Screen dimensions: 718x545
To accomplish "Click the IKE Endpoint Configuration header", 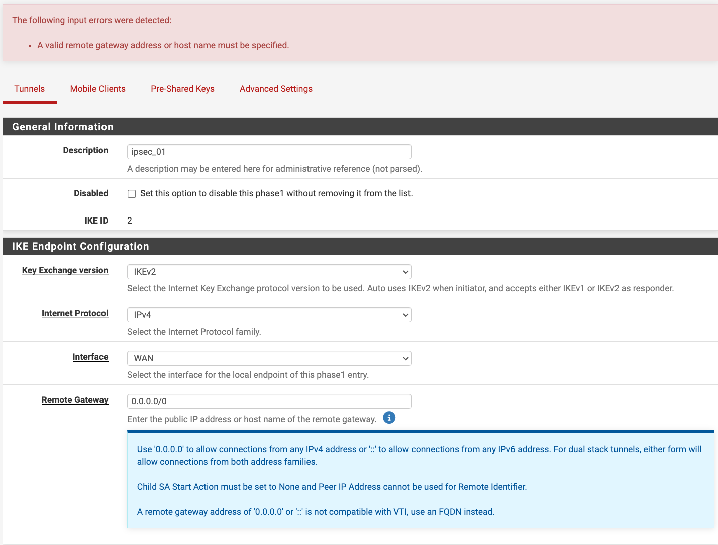I will [x=80, y=246].
